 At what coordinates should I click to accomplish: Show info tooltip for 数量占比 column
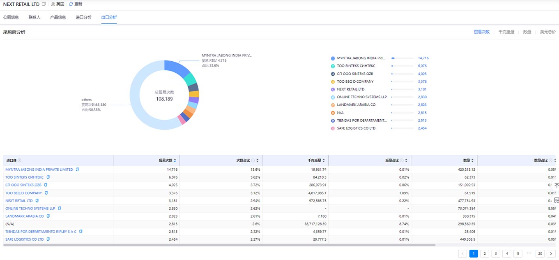[550, 160]
